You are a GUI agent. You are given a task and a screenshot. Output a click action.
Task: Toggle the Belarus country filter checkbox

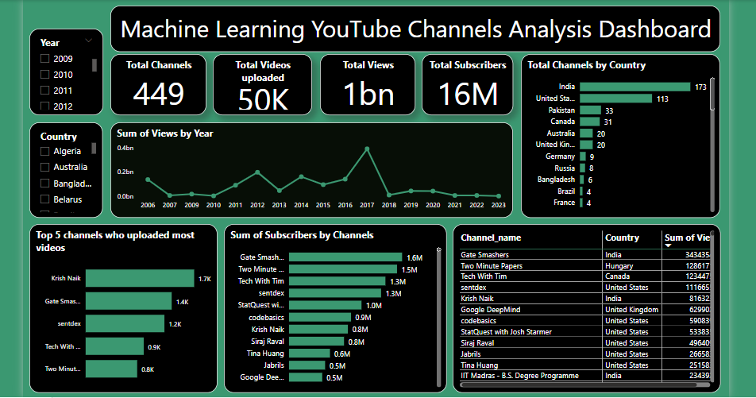tap(45, 200)
